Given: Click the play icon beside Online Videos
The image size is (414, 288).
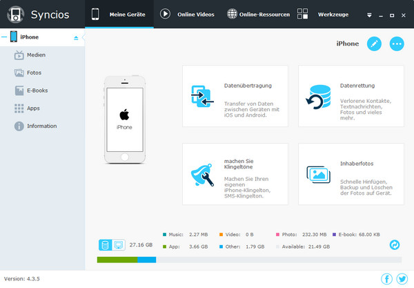Looking at the screenshot, I should coord(165,14).
